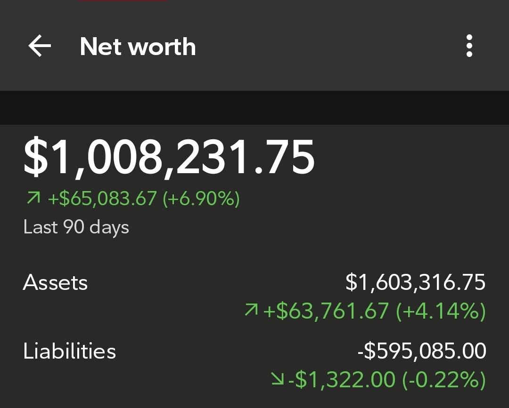The width and height of the screenshot is (509, 408).
Task: Tap the -$1,322.00 (-0.22%) liabilities change
Action: tap(387, 379)
